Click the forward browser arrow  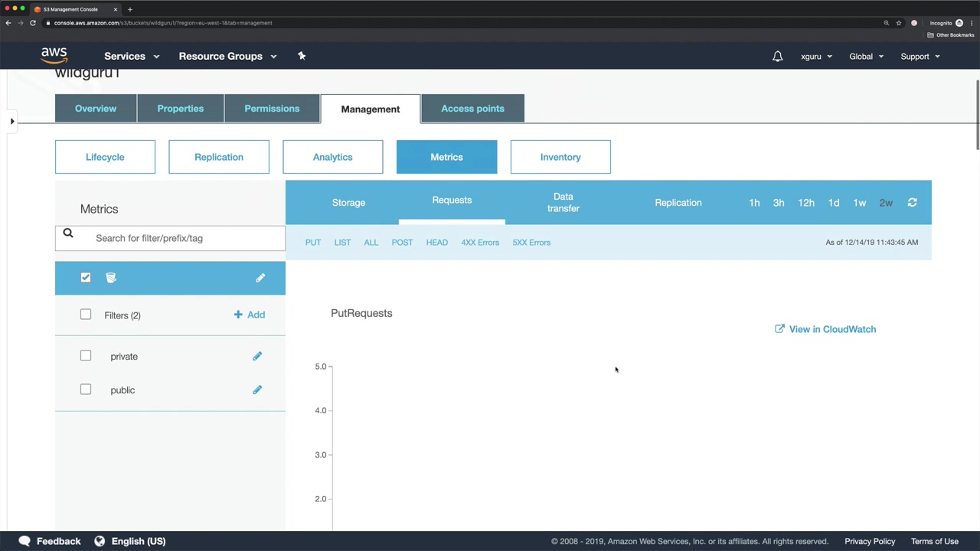(21, 23)
